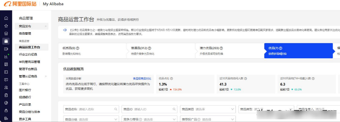The width and height of the screenshot is (340, 122).
Task: Open the video camera icon in sidebar
Action: (x=6, y=49)
